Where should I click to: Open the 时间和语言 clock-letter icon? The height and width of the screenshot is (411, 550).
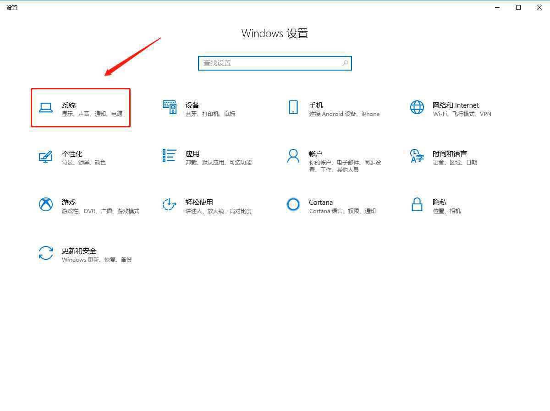417,156
